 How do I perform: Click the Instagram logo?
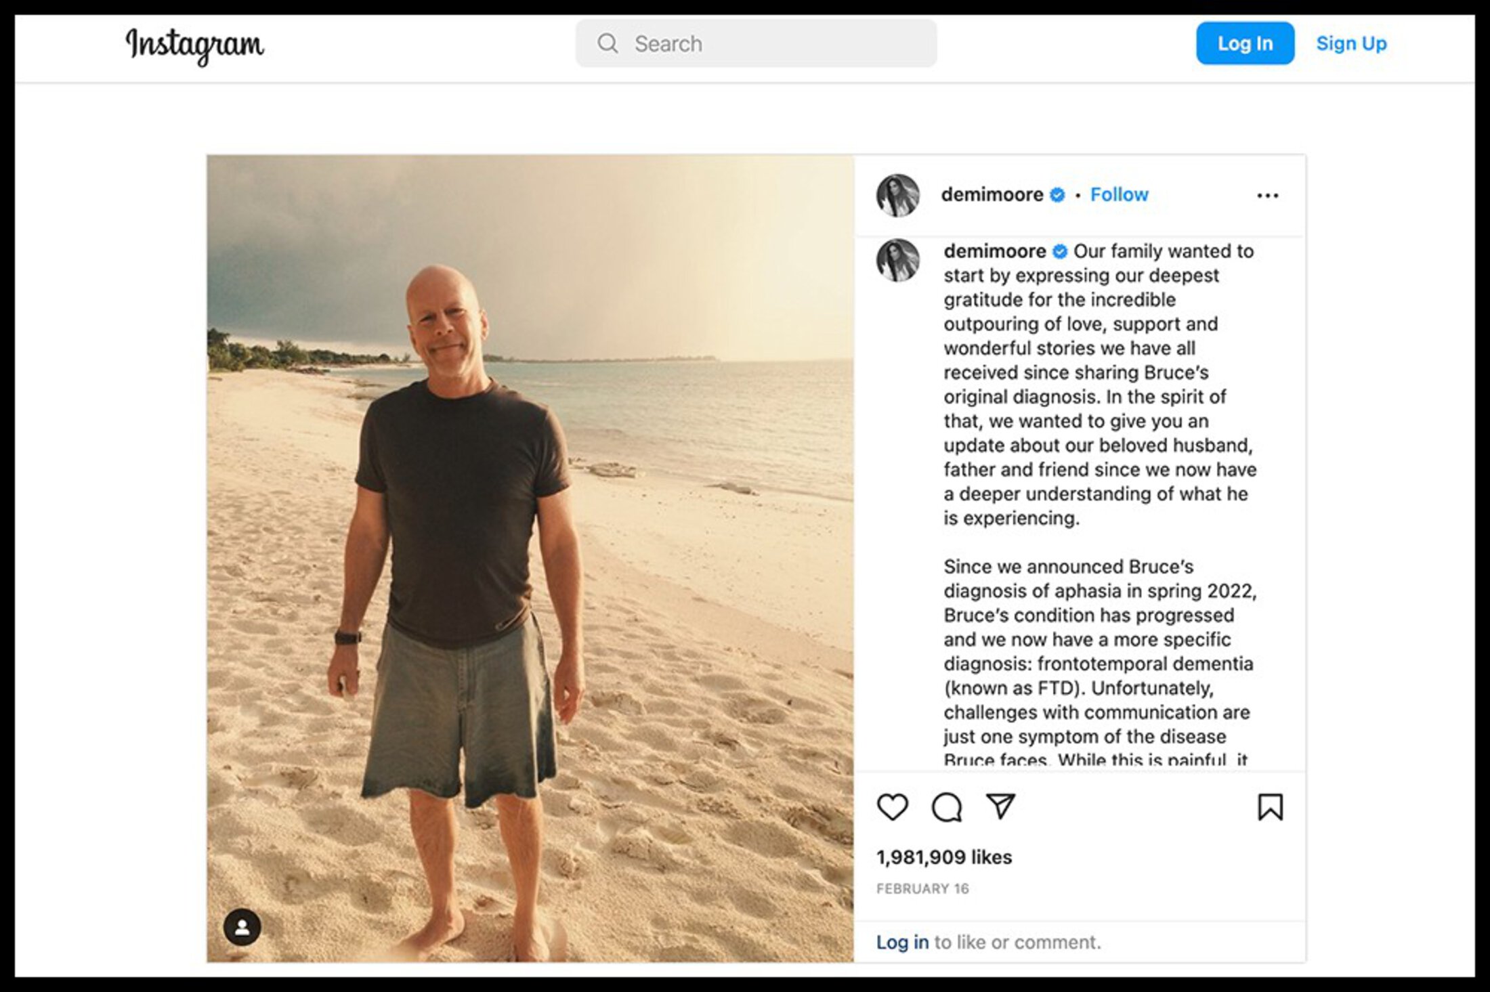point(195,45)
